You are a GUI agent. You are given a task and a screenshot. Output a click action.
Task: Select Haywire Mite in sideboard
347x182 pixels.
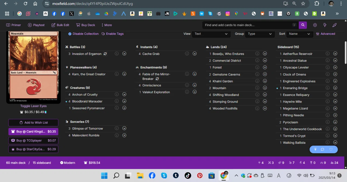click(x=292, y=102)
